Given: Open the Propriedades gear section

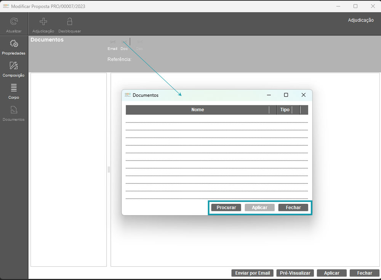Looking at the screenshot, I should pyautogui.click(x=14, y=44).
